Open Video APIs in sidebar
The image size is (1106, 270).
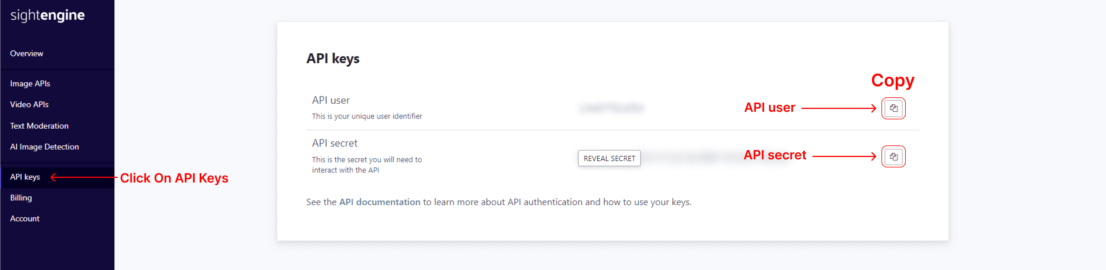tap(29, 104)
